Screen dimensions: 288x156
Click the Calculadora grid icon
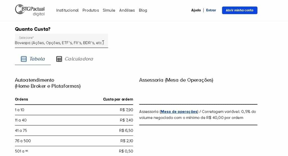(59, 59)
